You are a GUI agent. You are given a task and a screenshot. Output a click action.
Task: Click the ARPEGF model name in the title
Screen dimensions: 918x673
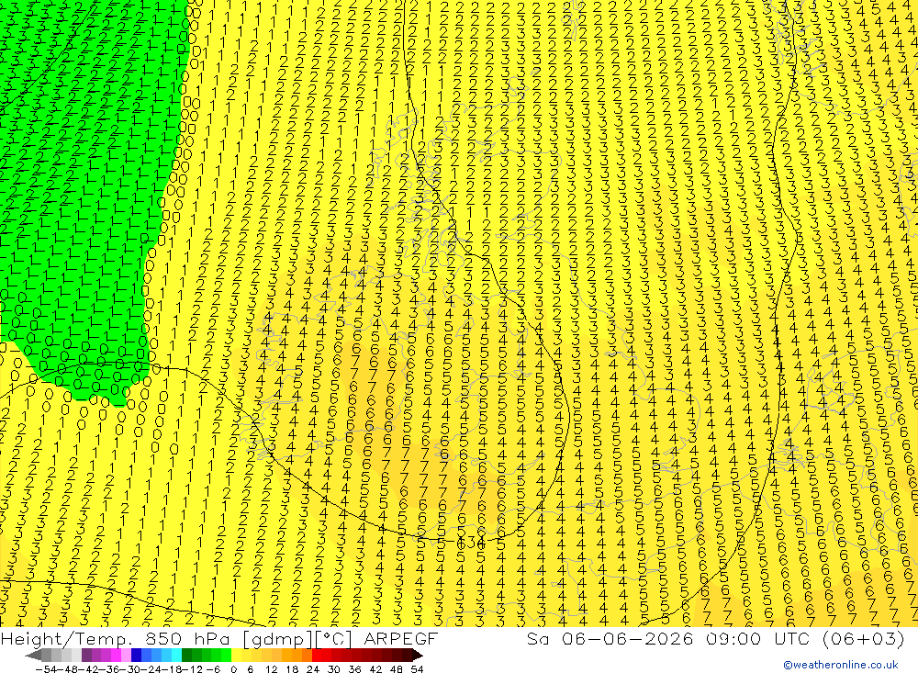tap(400, 638)
